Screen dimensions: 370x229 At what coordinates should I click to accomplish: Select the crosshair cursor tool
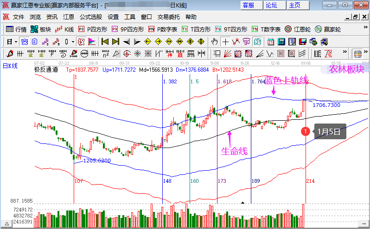[225, 42]
